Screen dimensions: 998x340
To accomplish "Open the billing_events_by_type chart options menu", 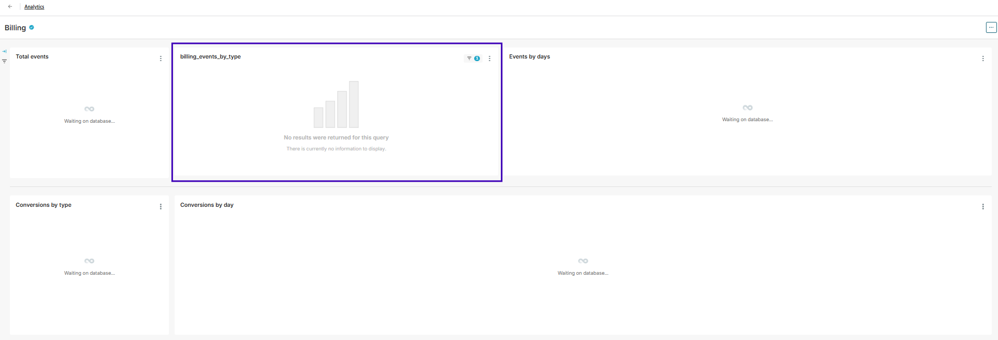I will [x=489, y=58].
